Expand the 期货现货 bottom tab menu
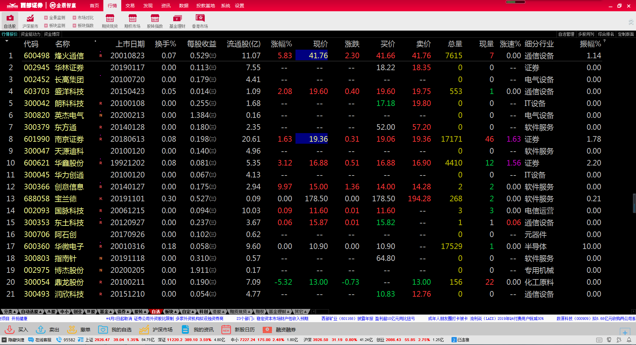636x345 pixels. (x=240, y=312)
